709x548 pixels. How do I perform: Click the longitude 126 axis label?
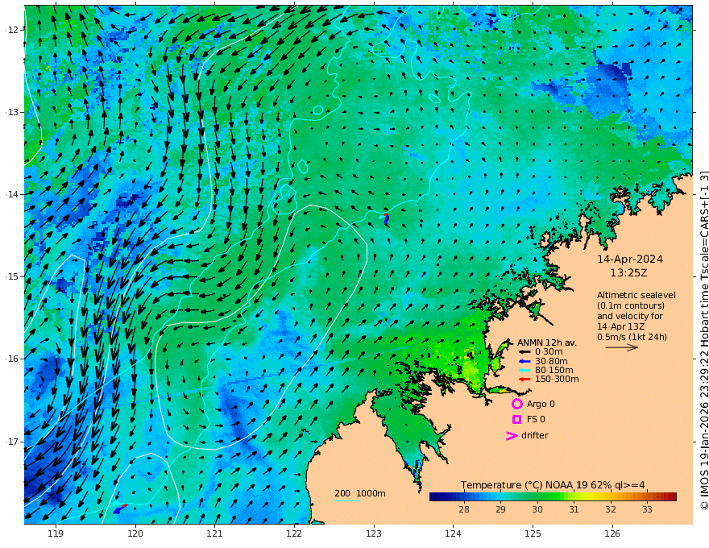click(x=612, y=534)
